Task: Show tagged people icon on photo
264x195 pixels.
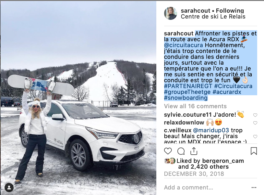Action: click(x=9, y=188)
